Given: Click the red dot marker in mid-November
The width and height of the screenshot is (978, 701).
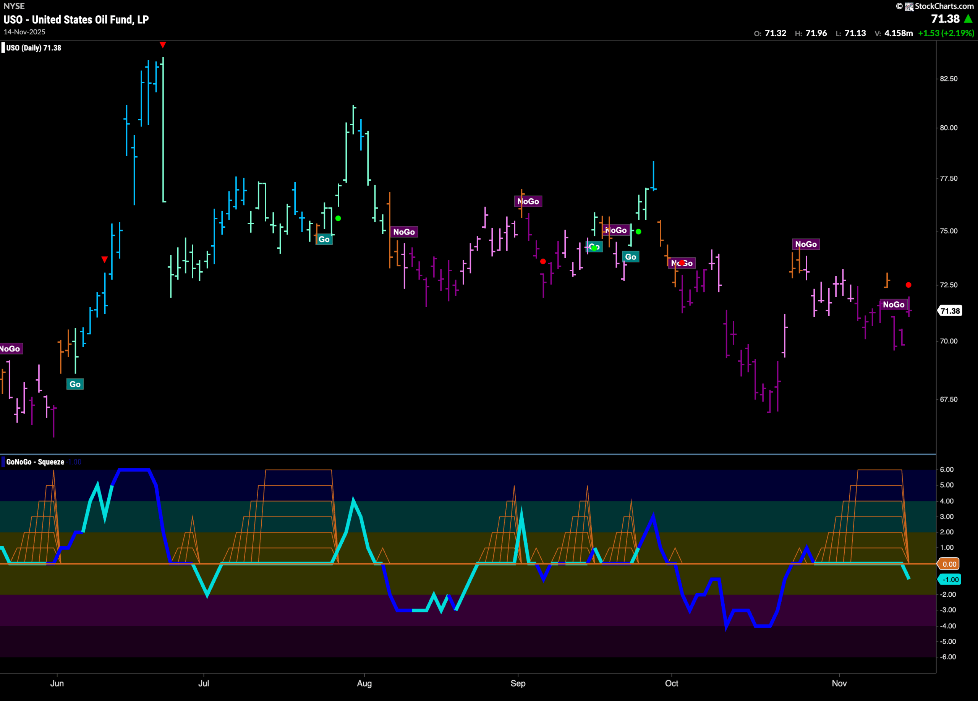Looking at the screenshot, I should [908, 285].
